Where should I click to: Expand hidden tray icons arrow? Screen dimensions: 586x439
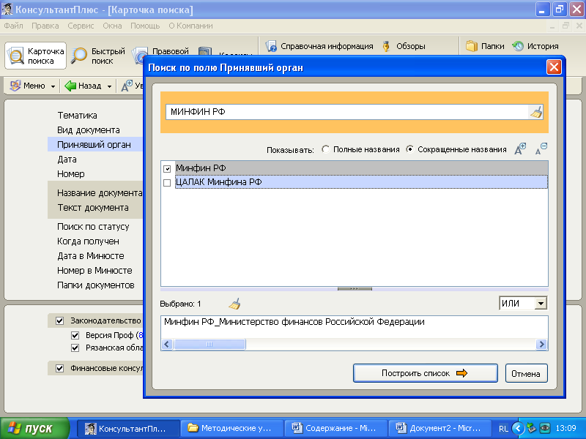pos(518,428)
